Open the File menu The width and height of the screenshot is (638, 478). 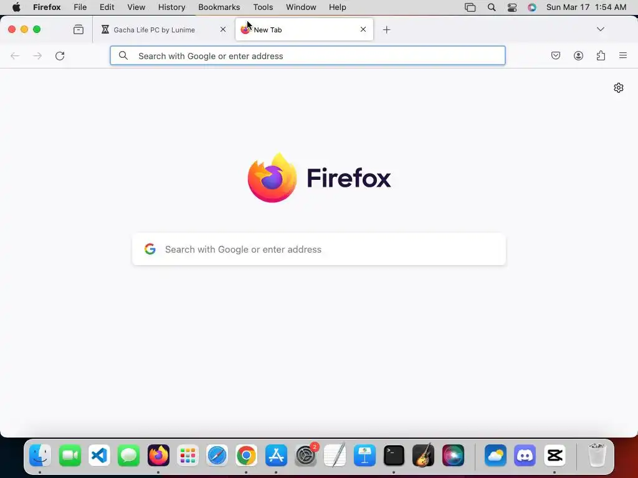click(80, 7)
